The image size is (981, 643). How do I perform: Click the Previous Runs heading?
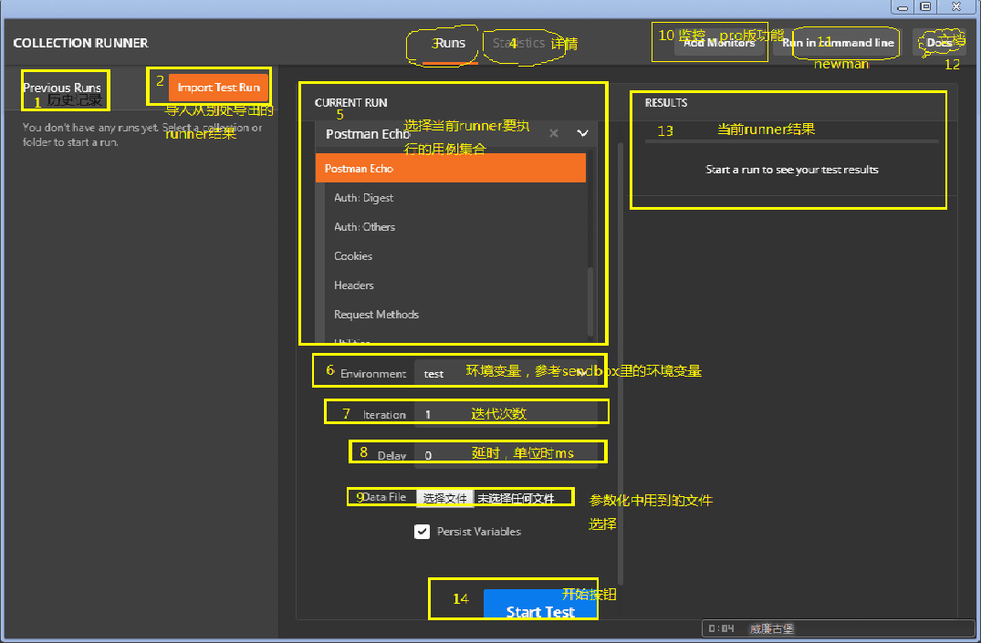point(62,88)
